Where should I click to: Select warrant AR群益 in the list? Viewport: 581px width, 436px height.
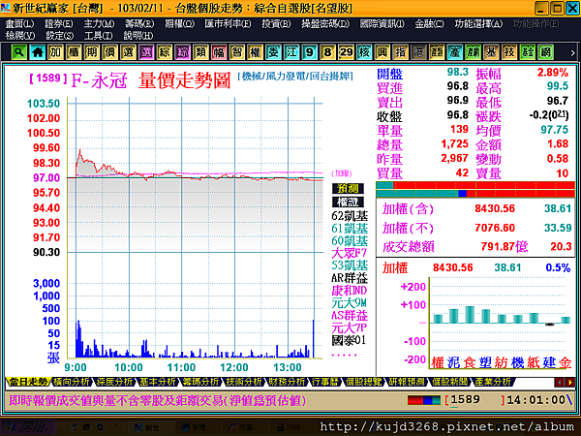pyautogui.click(x=350, y=278)
